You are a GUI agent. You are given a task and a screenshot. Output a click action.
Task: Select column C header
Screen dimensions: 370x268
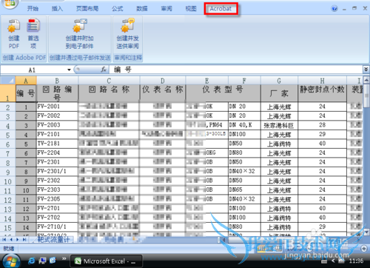(x=109, y=81)
